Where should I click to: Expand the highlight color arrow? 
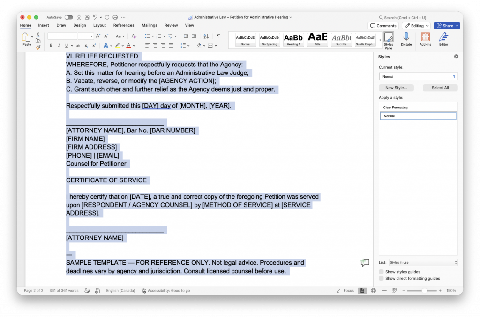pyautogui.click(x=123, y=46)
